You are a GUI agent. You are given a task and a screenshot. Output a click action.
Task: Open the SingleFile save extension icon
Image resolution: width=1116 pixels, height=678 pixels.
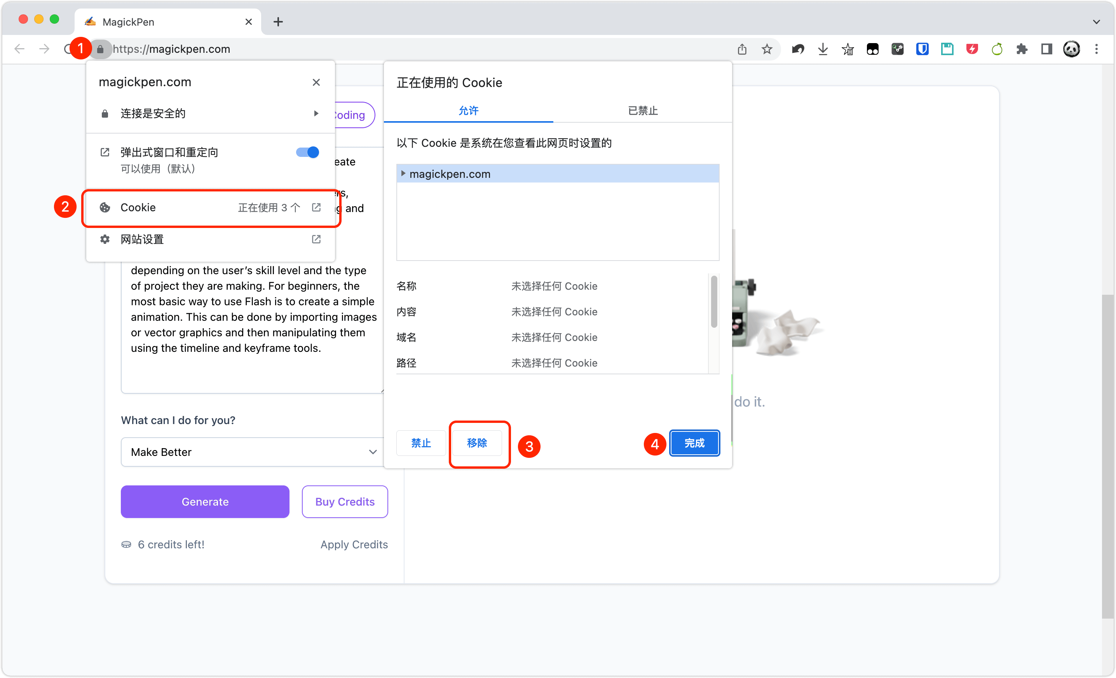click(x=947, y=49)
